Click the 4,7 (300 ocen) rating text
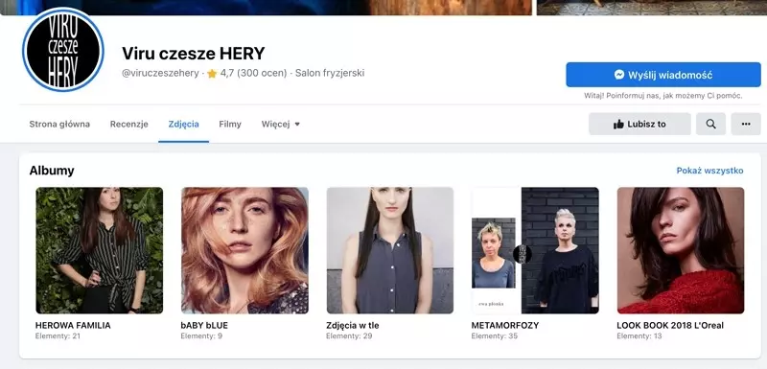 [x=253, y=73]
